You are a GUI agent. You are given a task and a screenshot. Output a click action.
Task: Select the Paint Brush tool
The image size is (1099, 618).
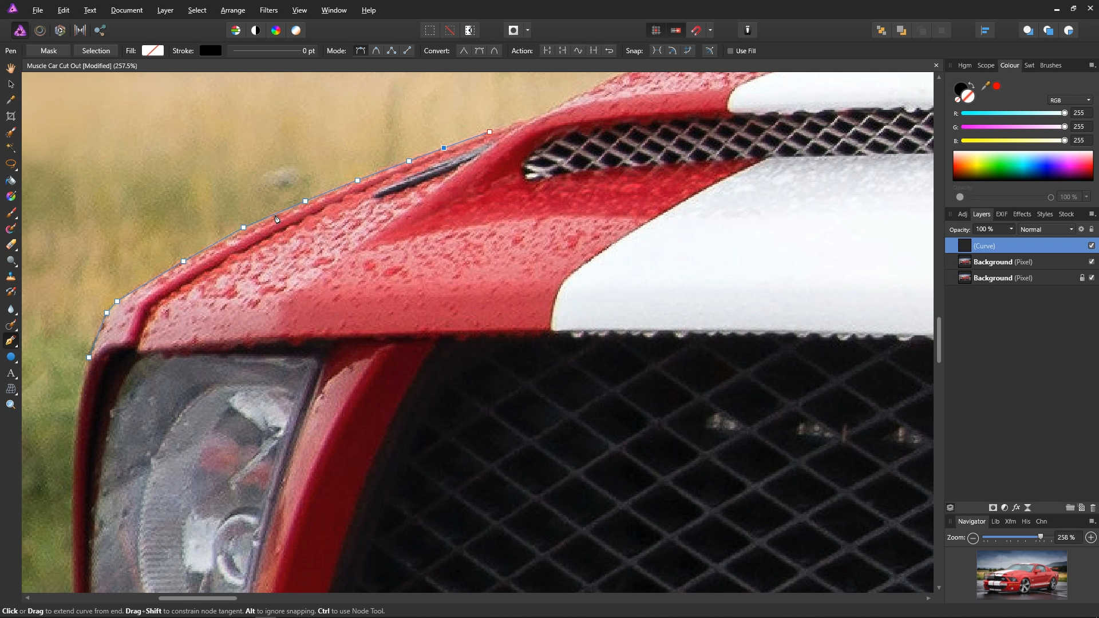(10, 213)
